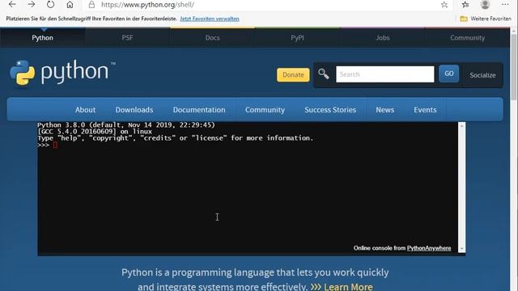Viewport: 518px width, 291px height.
Task: Click the browser forward arrow
Action: tap(32, 4)
